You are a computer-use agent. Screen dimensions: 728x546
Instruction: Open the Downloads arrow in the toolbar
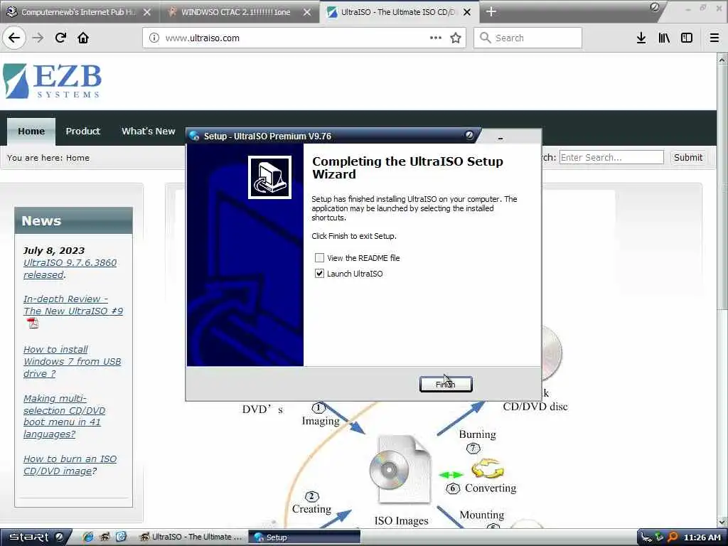pos(641,38)
